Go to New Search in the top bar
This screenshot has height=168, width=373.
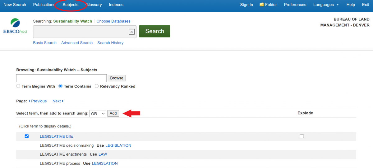point(15,5)
